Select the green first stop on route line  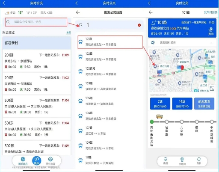[152, 122]
